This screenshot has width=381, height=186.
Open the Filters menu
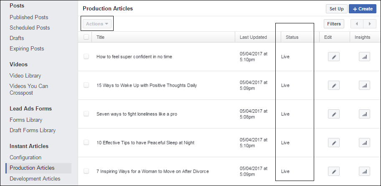334,24
